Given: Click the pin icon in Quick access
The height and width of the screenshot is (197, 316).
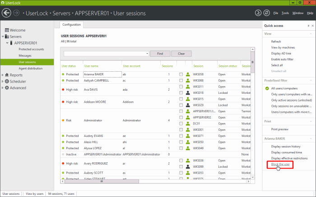Looking at the screenshot, I should (x=308, y=26).
